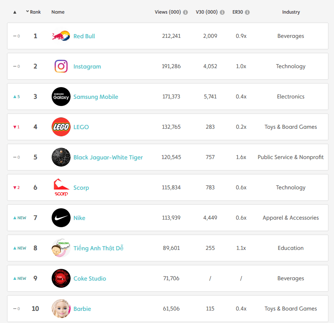Image resolution: width=334 pixels, height=323 pixels.
Task: Click the Samsung Galaxy logo
Action: (x=61, y=97)
